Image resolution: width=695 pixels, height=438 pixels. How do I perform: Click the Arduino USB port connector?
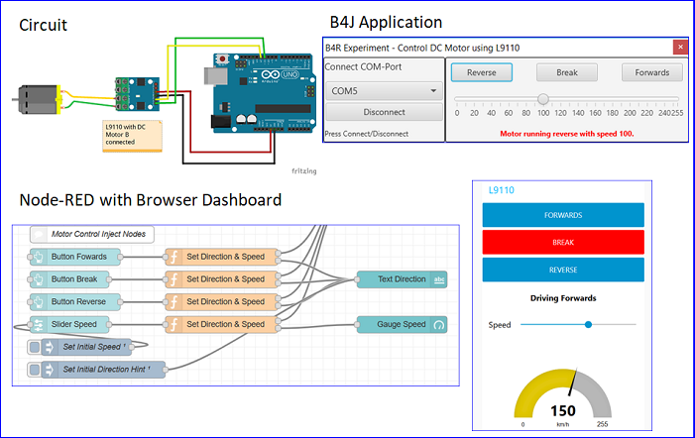pos(215,76)
